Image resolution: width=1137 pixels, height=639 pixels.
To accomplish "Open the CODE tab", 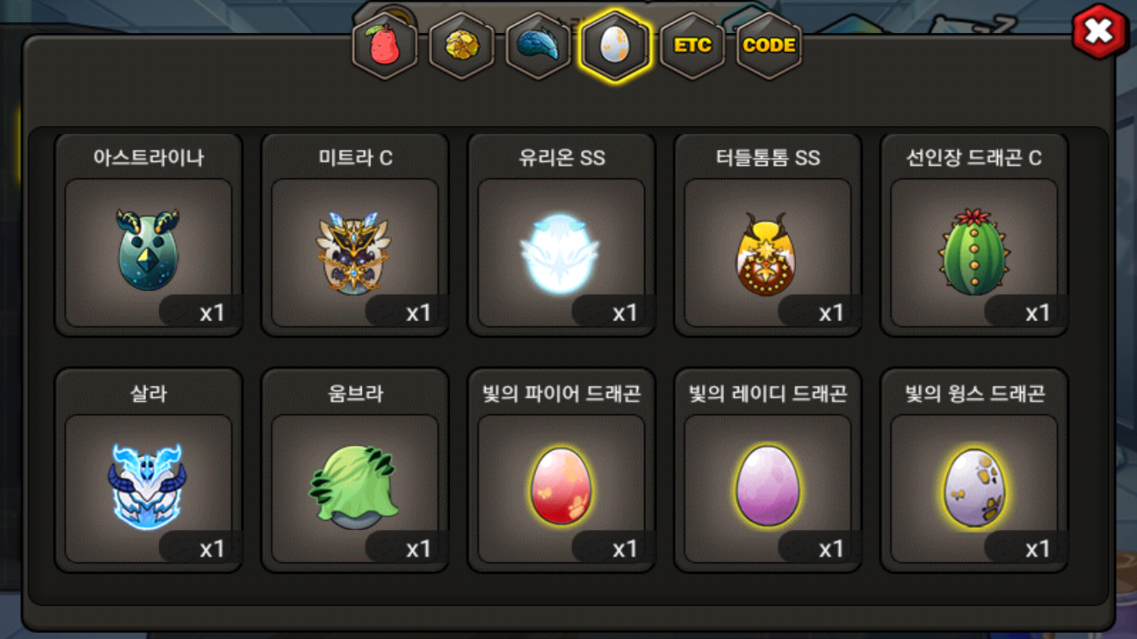I will point(769,46).
